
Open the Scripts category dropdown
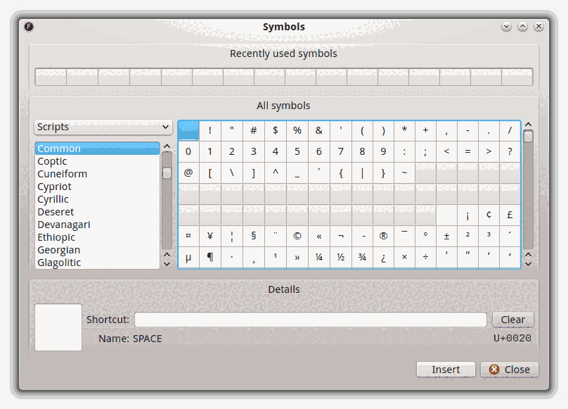point(103,127)
